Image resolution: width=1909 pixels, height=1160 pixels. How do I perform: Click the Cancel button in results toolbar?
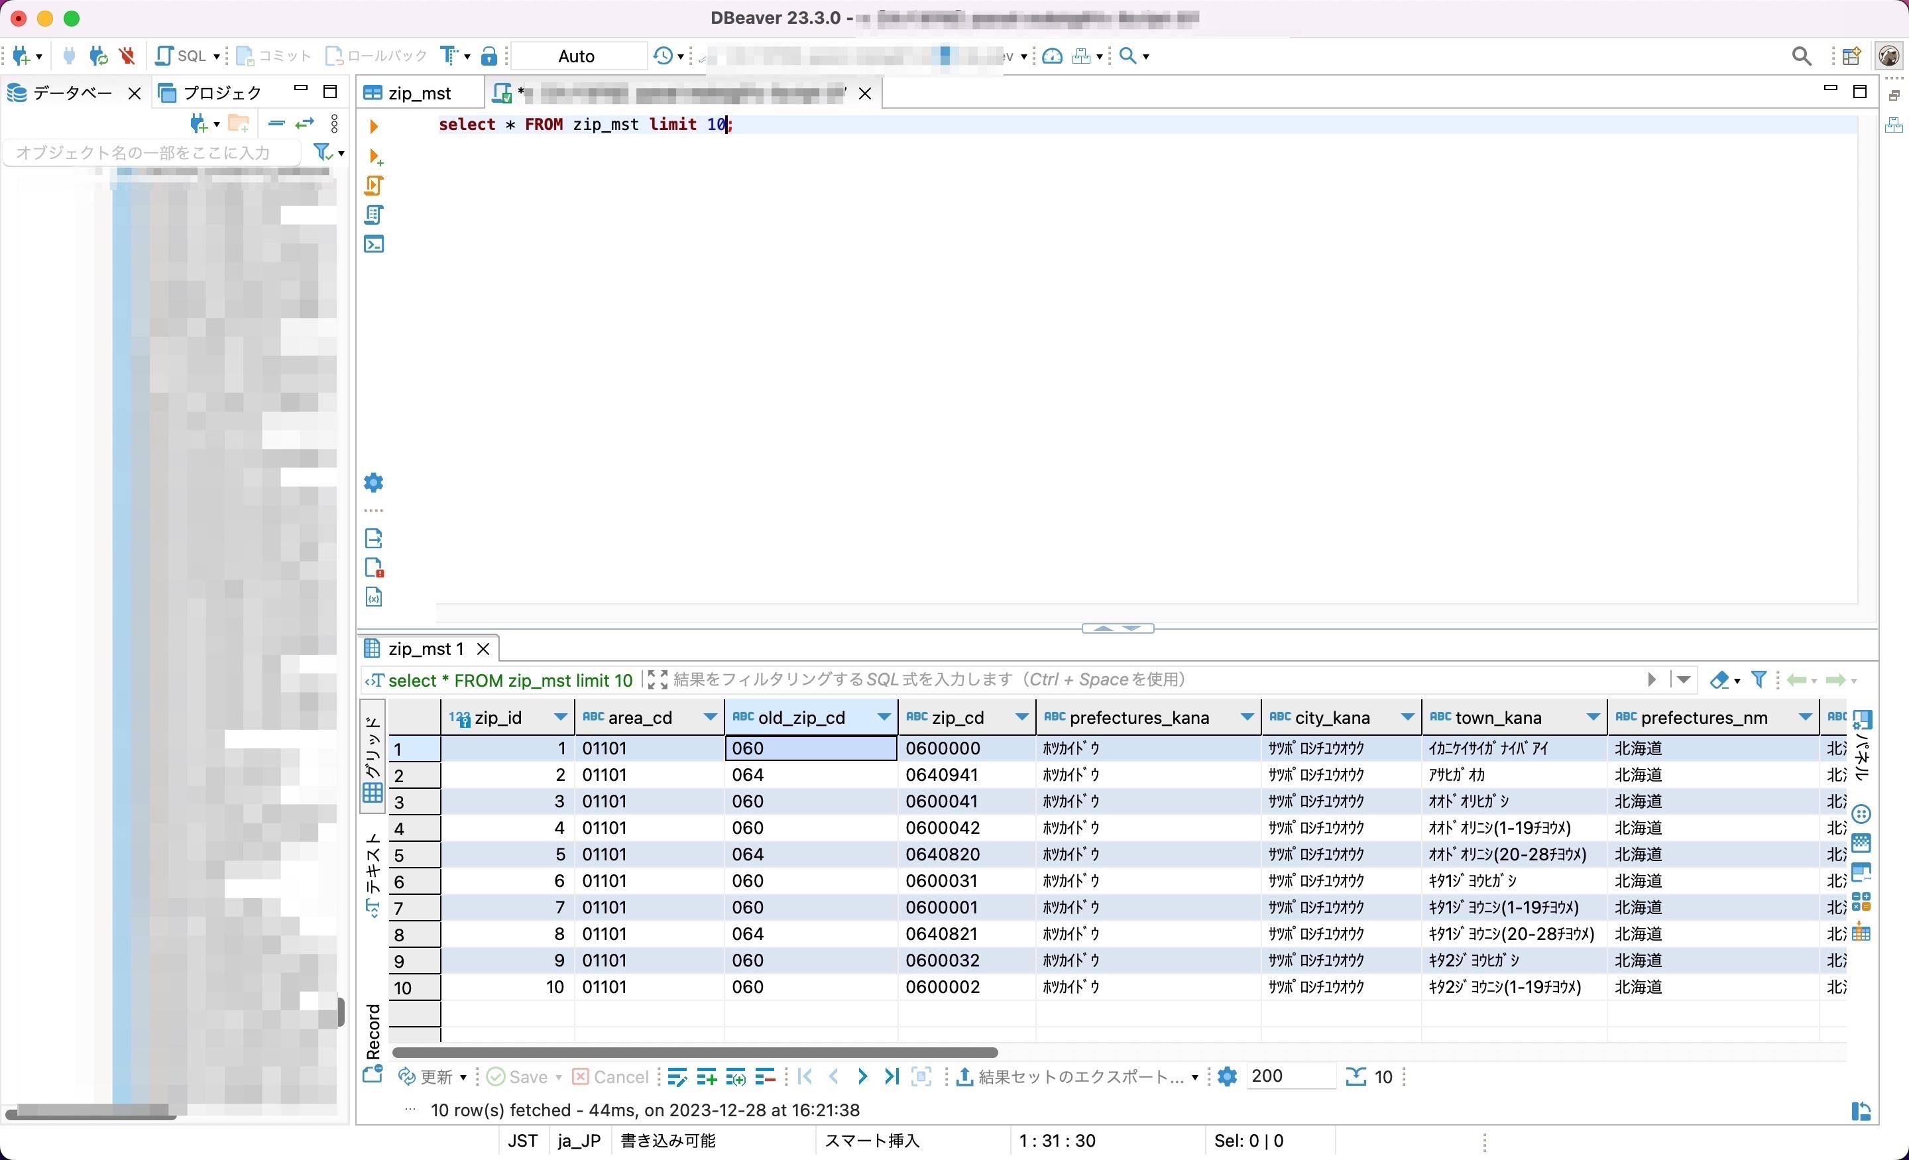610,1077
